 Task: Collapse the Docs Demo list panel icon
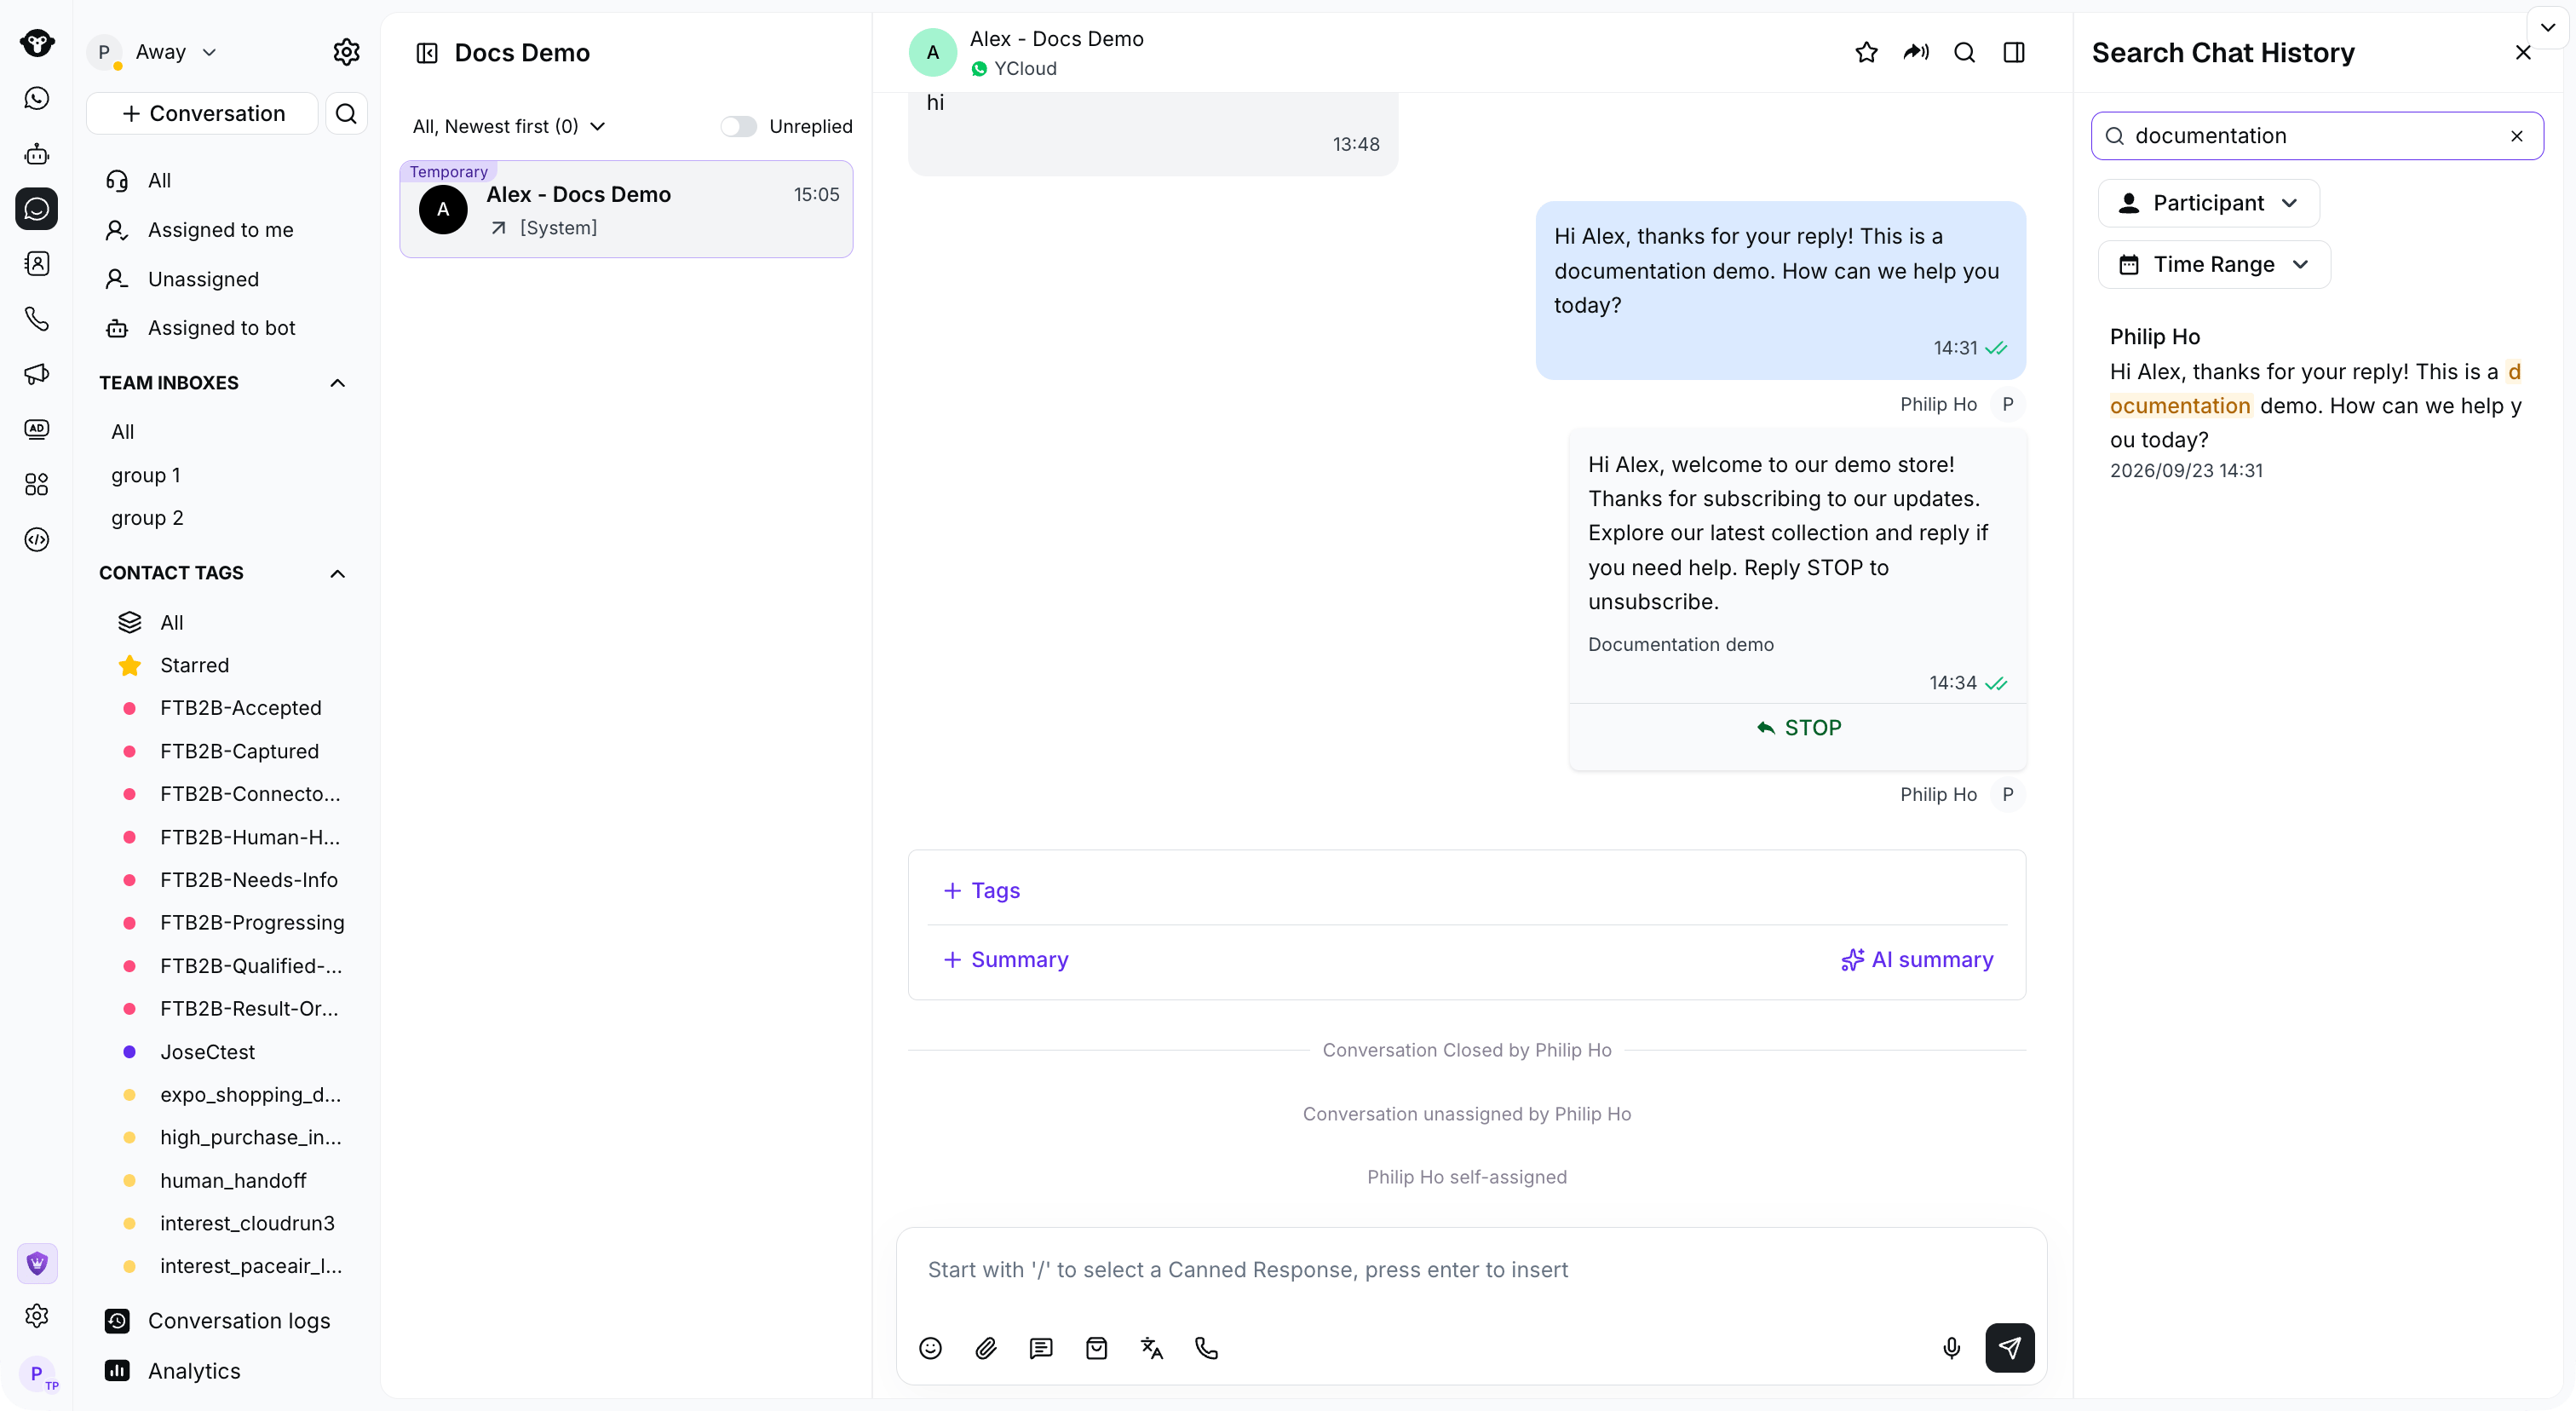(427, 53)
